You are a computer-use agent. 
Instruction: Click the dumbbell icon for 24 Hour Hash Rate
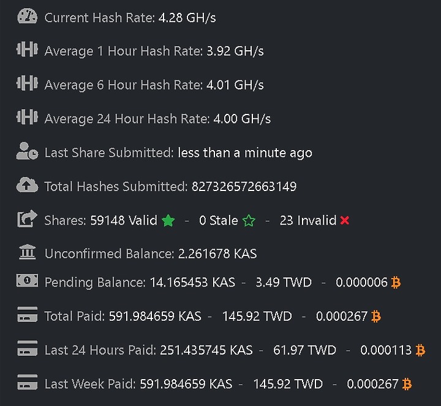27,117
